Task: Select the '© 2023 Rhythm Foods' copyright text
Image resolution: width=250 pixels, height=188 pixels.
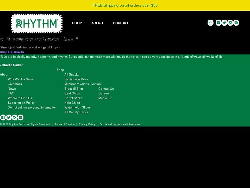Action: pyautogui.click(x=25, y=124)
